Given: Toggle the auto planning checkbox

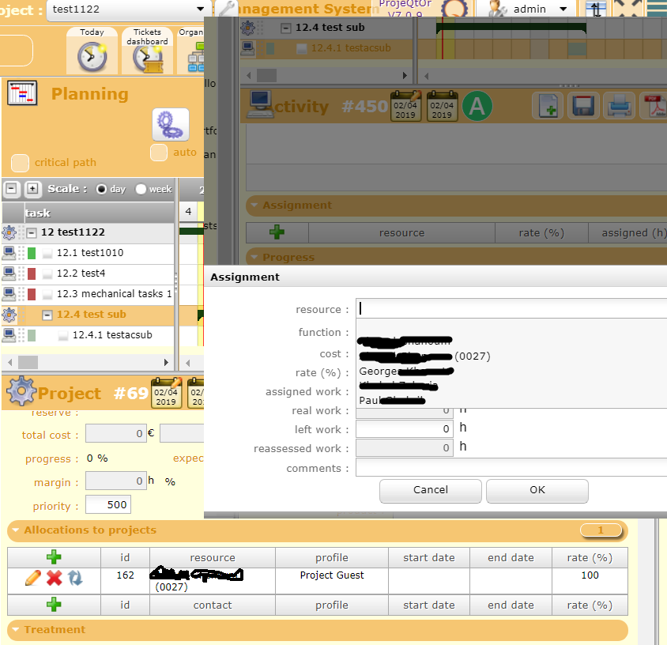Looking at the screenshot, I should [x=159, y=153].
